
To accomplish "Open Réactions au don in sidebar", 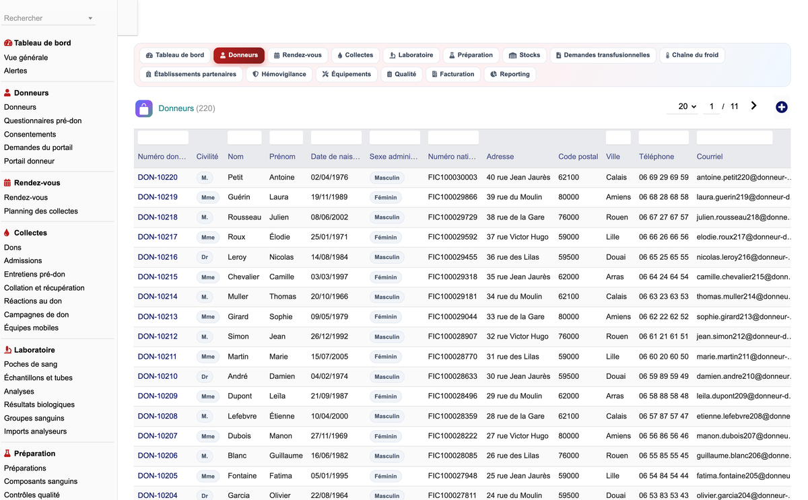I will (33, 301).
